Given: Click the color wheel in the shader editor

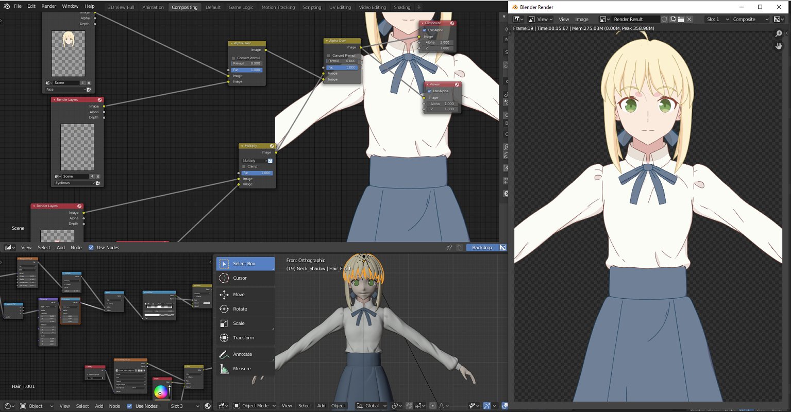Looking at the screenshot, I should (161, 393).
